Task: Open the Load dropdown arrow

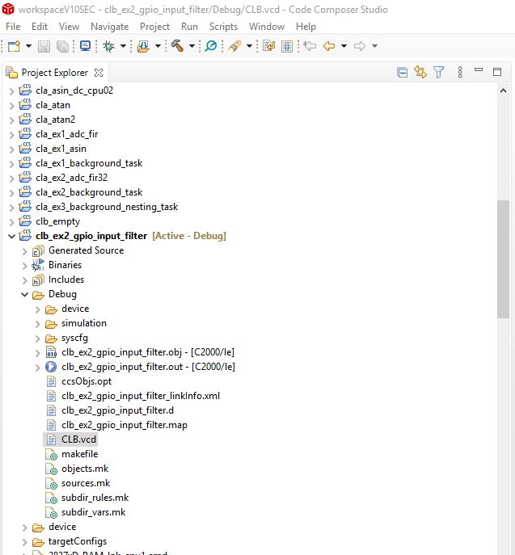Action: tap(158, 46)
